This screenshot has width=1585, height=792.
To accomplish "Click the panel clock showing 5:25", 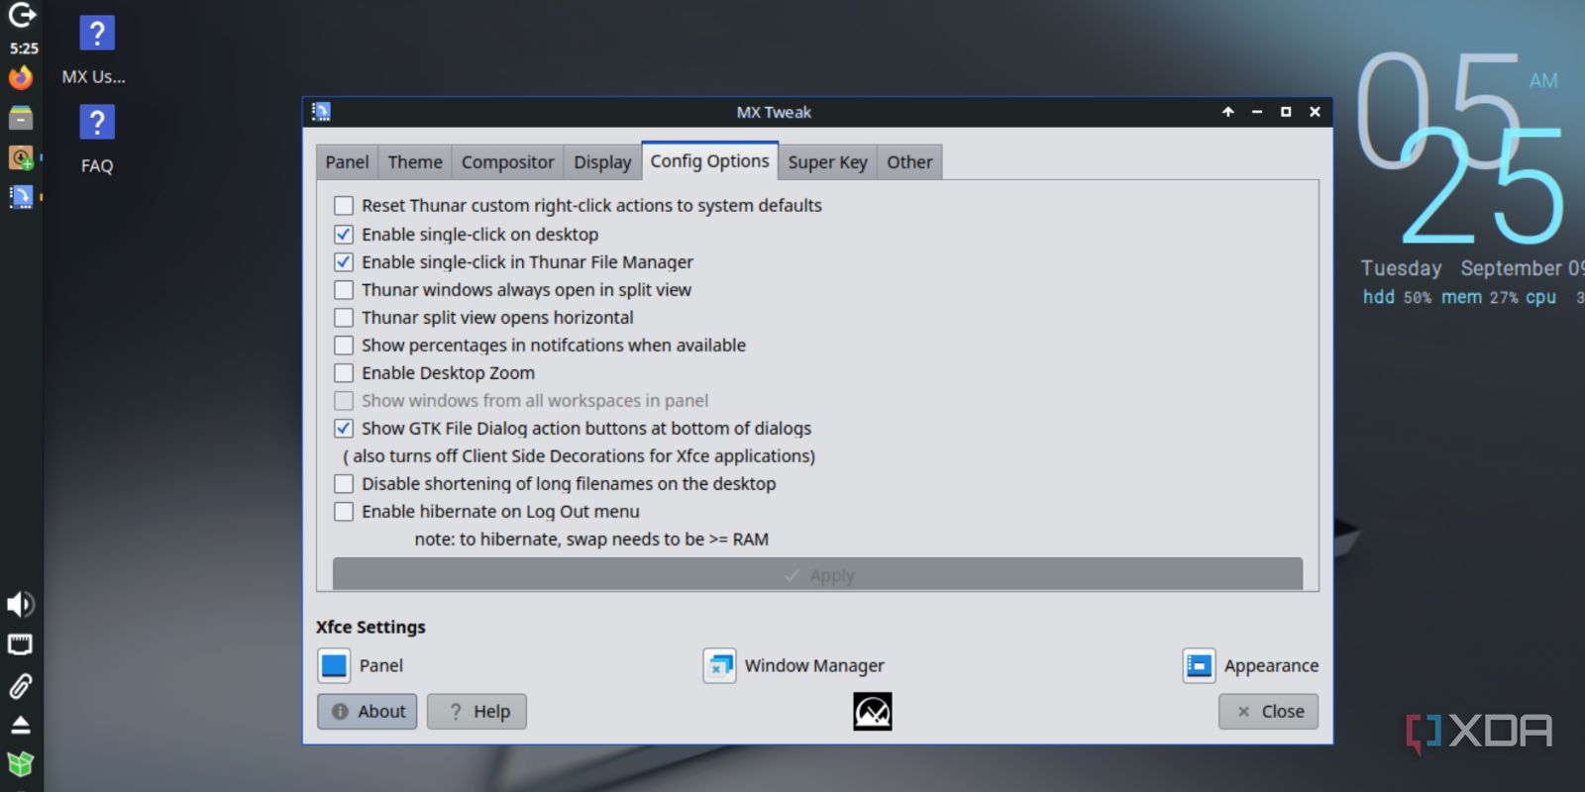I will (24, 48).
